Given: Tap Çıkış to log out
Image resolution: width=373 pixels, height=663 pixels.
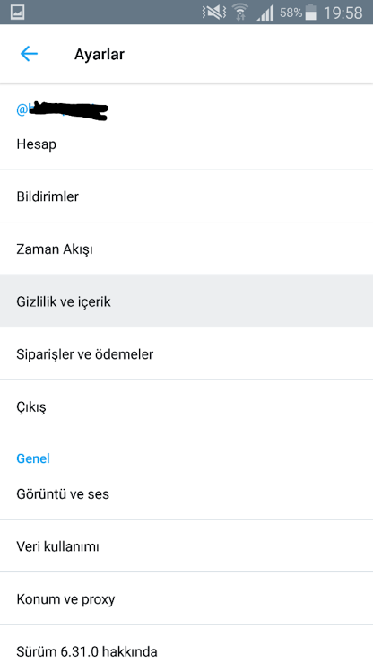Looking at the screenshot, I should (x=186, y=406).
